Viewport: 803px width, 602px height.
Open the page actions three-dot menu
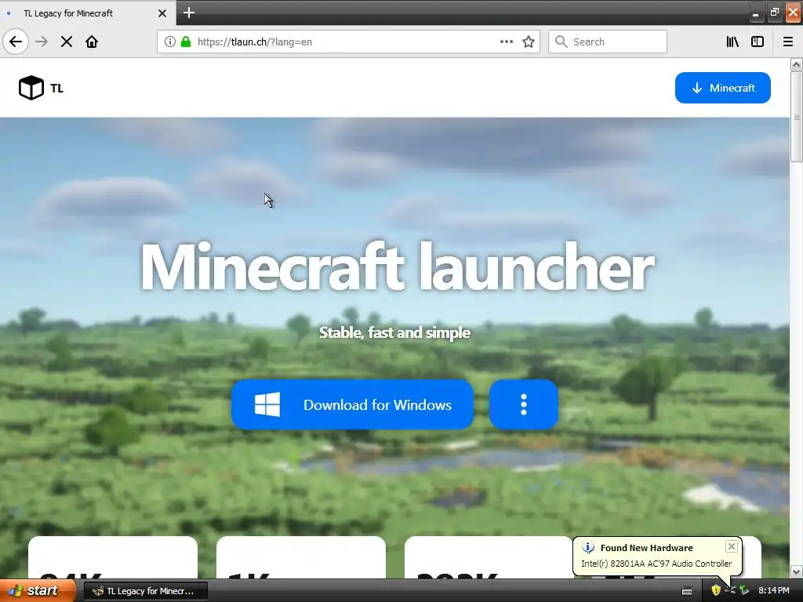tap(507, 42)
